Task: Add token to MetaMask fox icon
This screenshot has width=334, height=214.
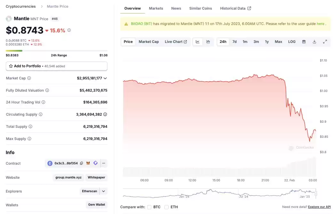Action: 88,163
